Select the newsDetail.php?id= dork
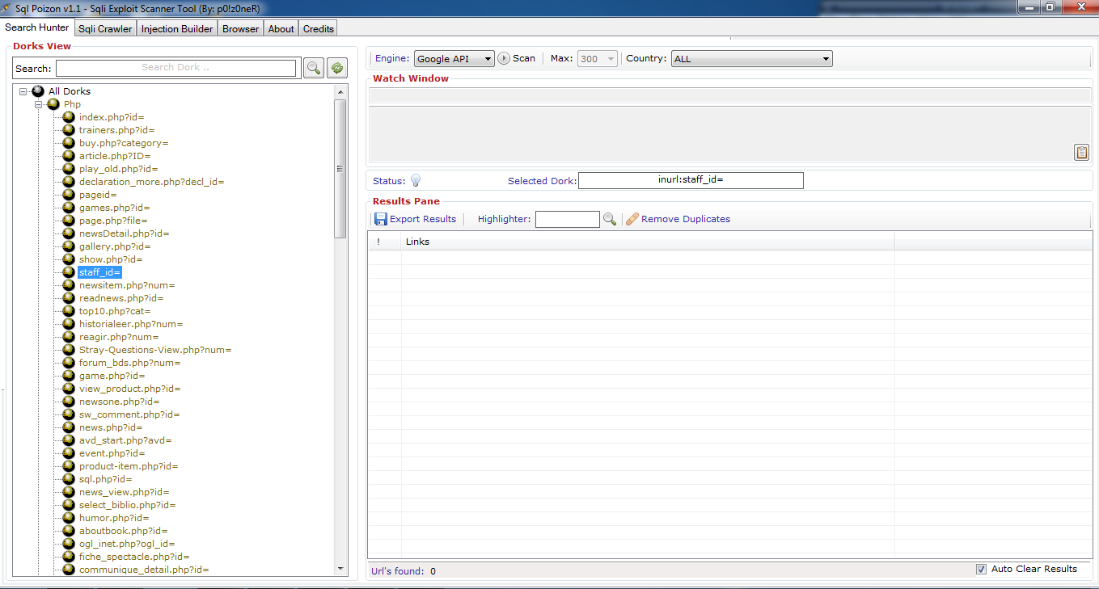The width and height of the screenshot is (1099, 589). tap(124, 233)
